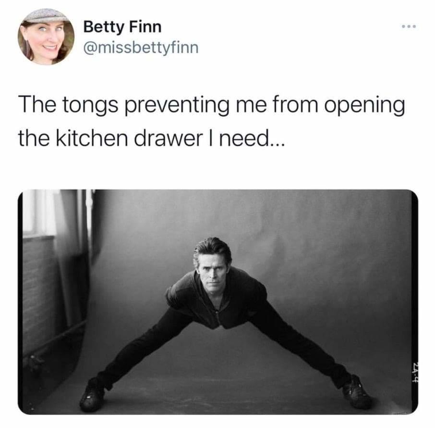This screenshot has height=428, width=435.
Task: Open the overflow menu to mute @missbettyfinn
Action: (x=408, y=27)
